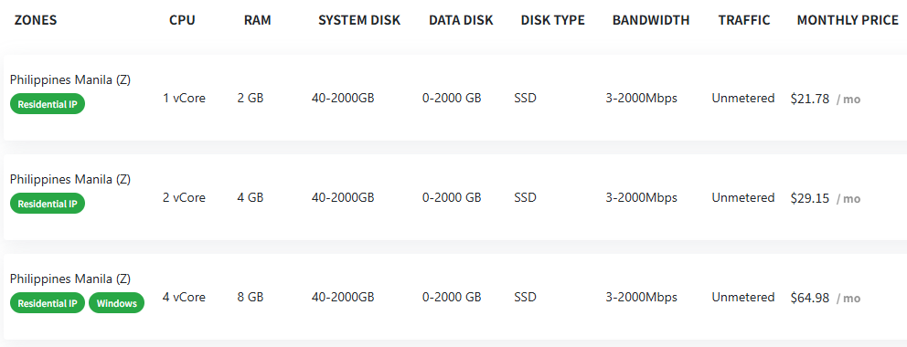Open the 1 vCore Philippines Manila plan row

(x=455, y=98)
